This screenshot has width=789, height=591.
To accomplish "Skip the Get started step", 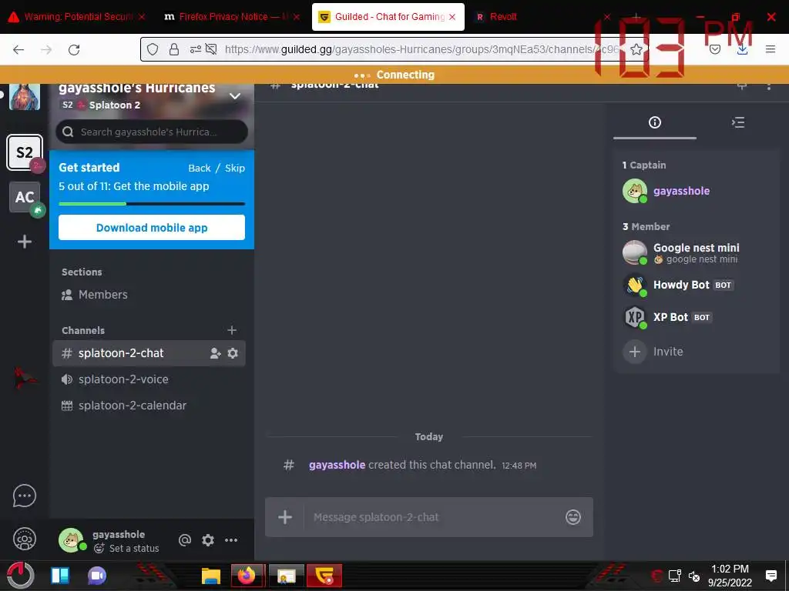I will pyautogui.click(x=234, y=168).
